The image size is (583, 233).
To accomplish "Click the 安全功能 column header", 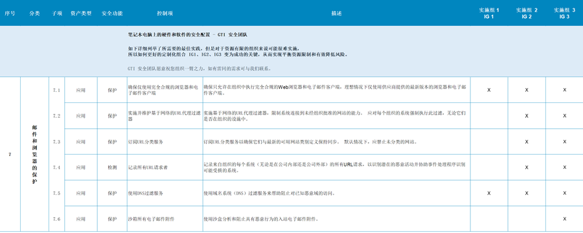I will pyautogui.click(x=112, y=14).
